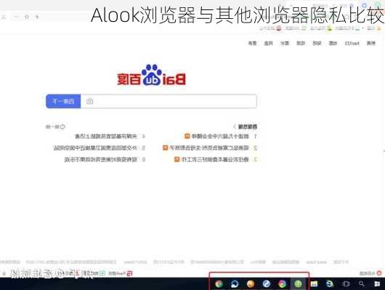Screen dimensions: 385x290
Task: Open the blue-white swirl browser taskbar icon
Action: tap(235, 284)
